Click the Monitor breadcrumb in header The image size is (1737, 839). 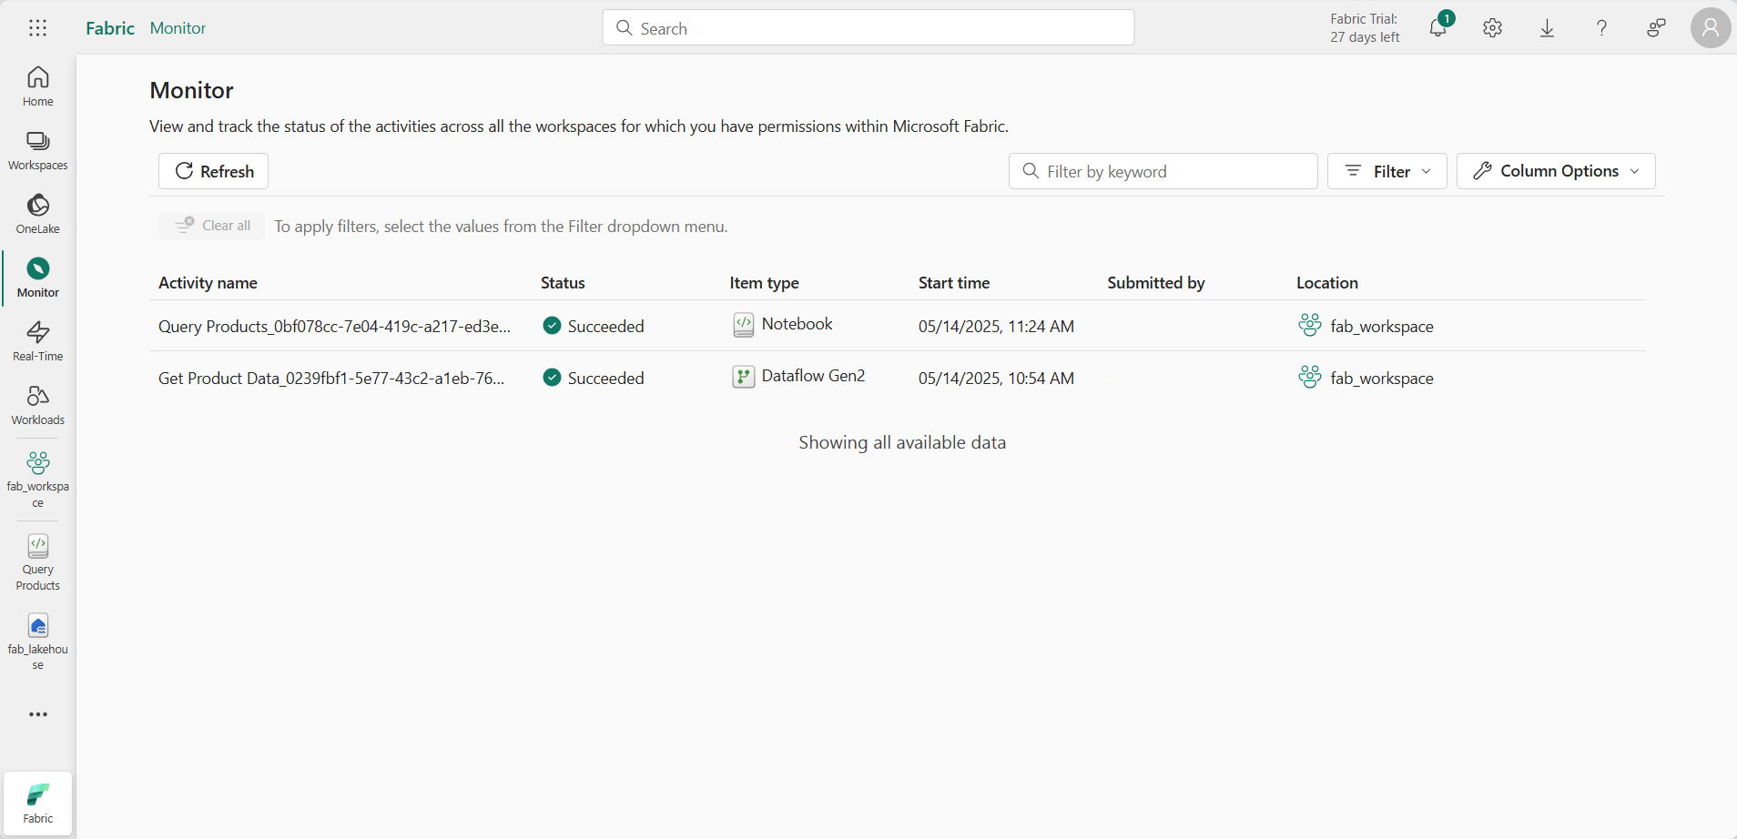(x=178, y=28)
